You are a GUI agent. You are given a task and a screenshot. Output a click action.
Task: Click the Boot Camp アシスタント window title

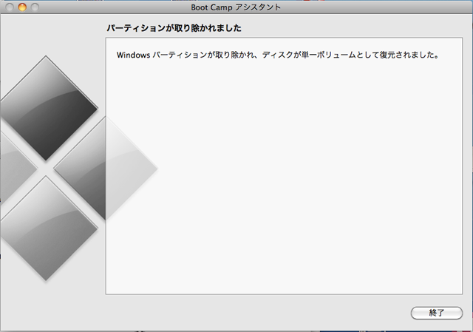236,7
